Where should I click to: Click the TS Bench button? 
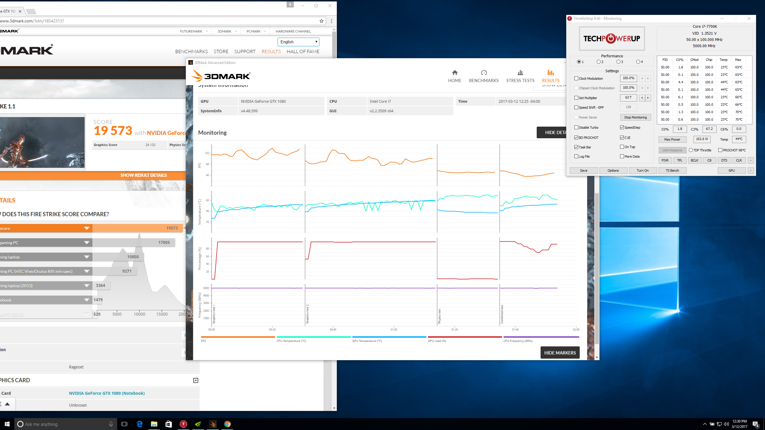[672, 171]
